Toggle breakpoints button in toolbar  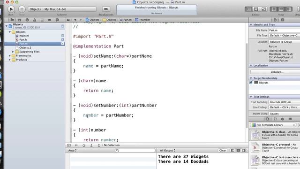106,9
